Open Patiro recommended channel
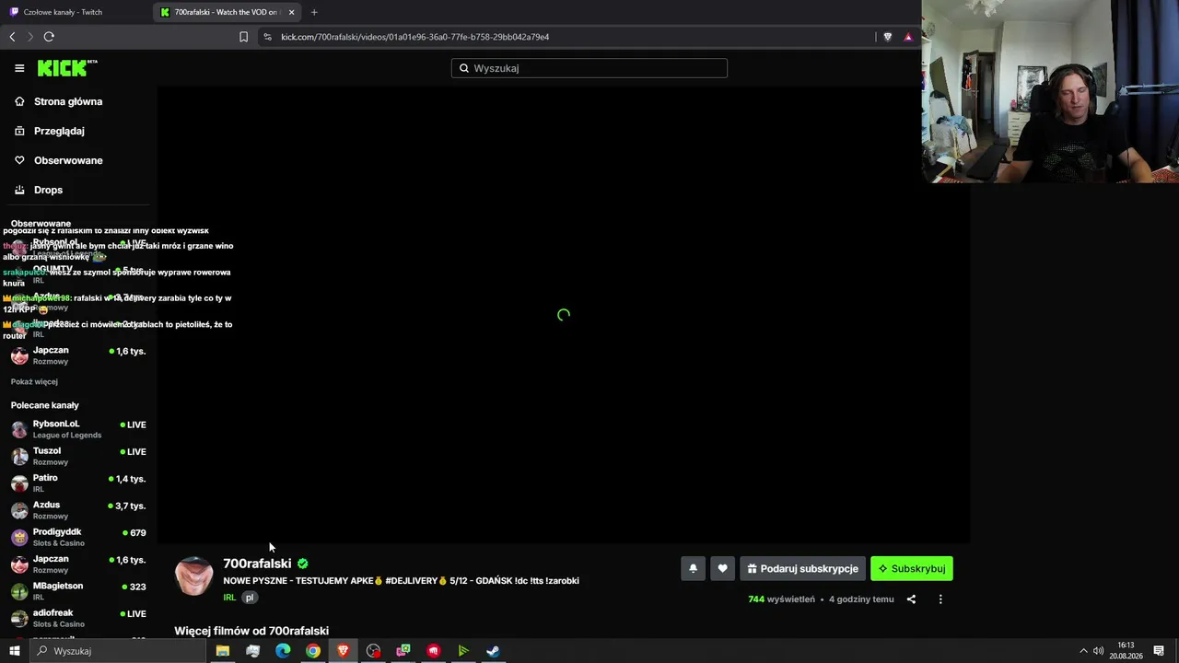This screenshot has height=663, width=1179. pyautogui.click(x=78, y=483)
